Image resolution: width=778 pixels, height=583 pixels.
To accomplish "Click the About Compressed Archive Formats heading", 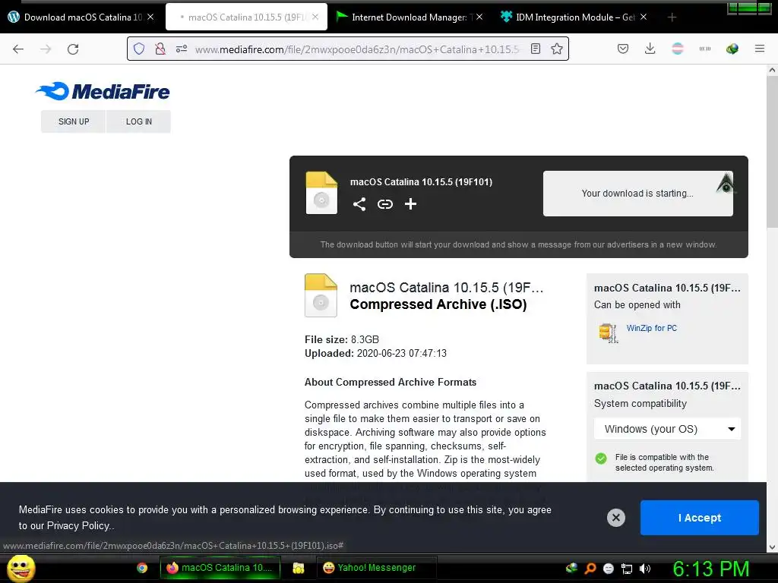I will click(x=391, y=383).
